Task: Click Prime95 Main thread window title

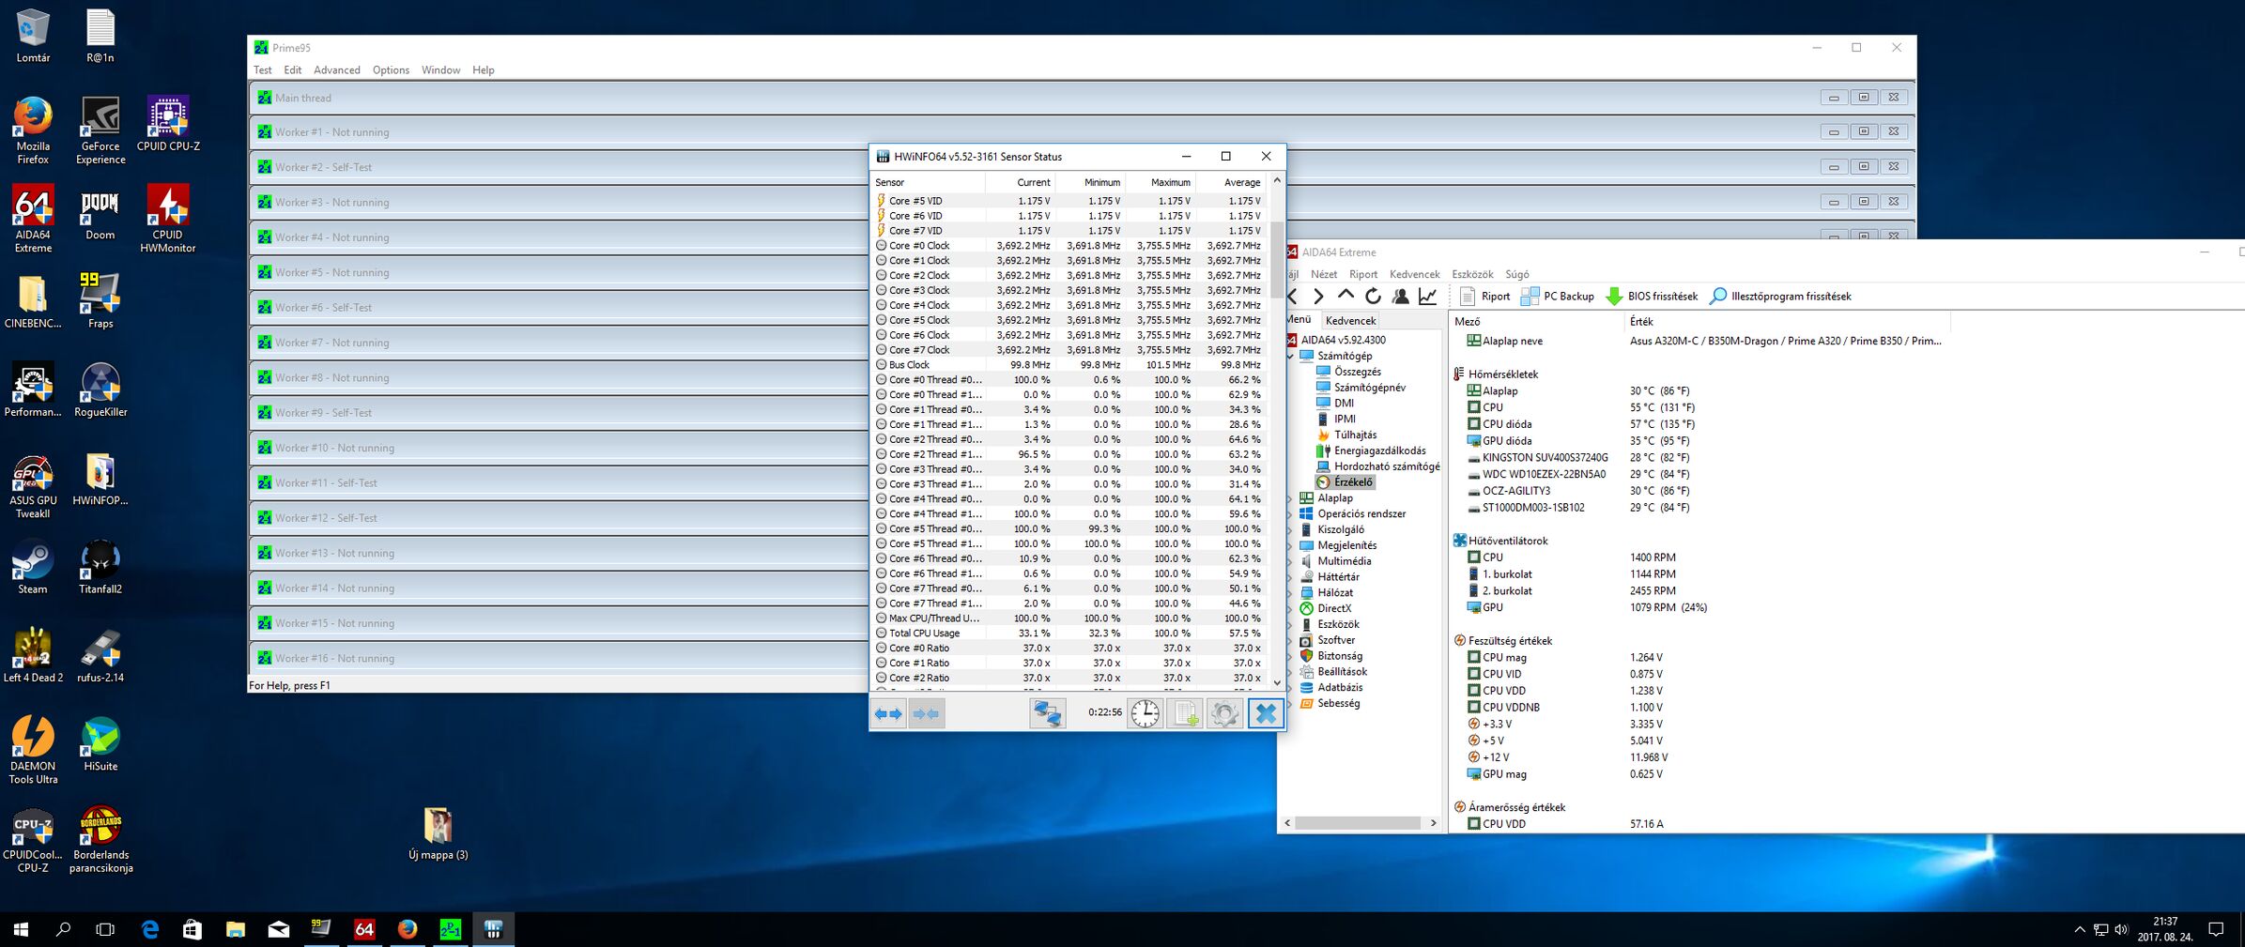Action: tap(302, 98)
